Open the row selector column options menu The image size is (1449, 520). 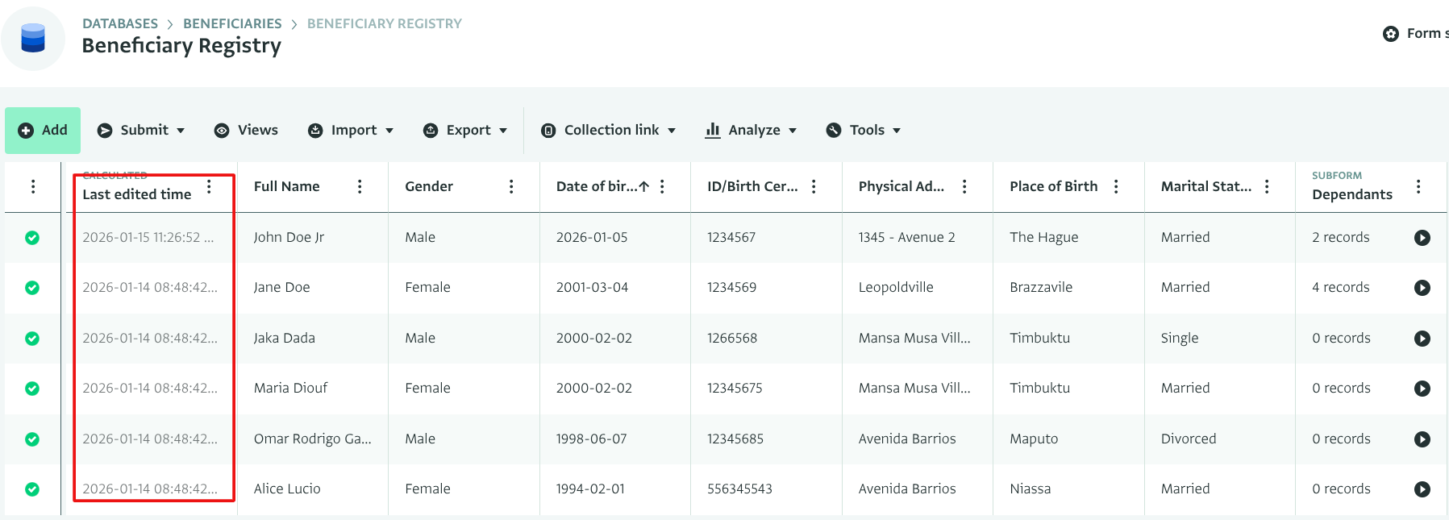(x=33, y=186)
